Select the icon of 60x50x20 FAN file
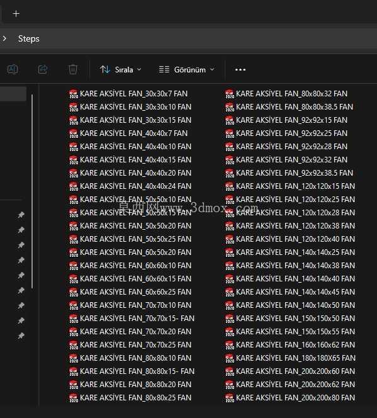The image size is (377, 418). click(74, 252)
